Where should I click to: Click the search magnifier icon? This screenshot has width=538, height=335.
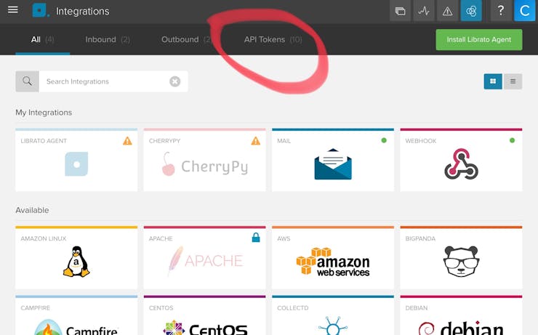pyautogui.click(x=27, y=81)
